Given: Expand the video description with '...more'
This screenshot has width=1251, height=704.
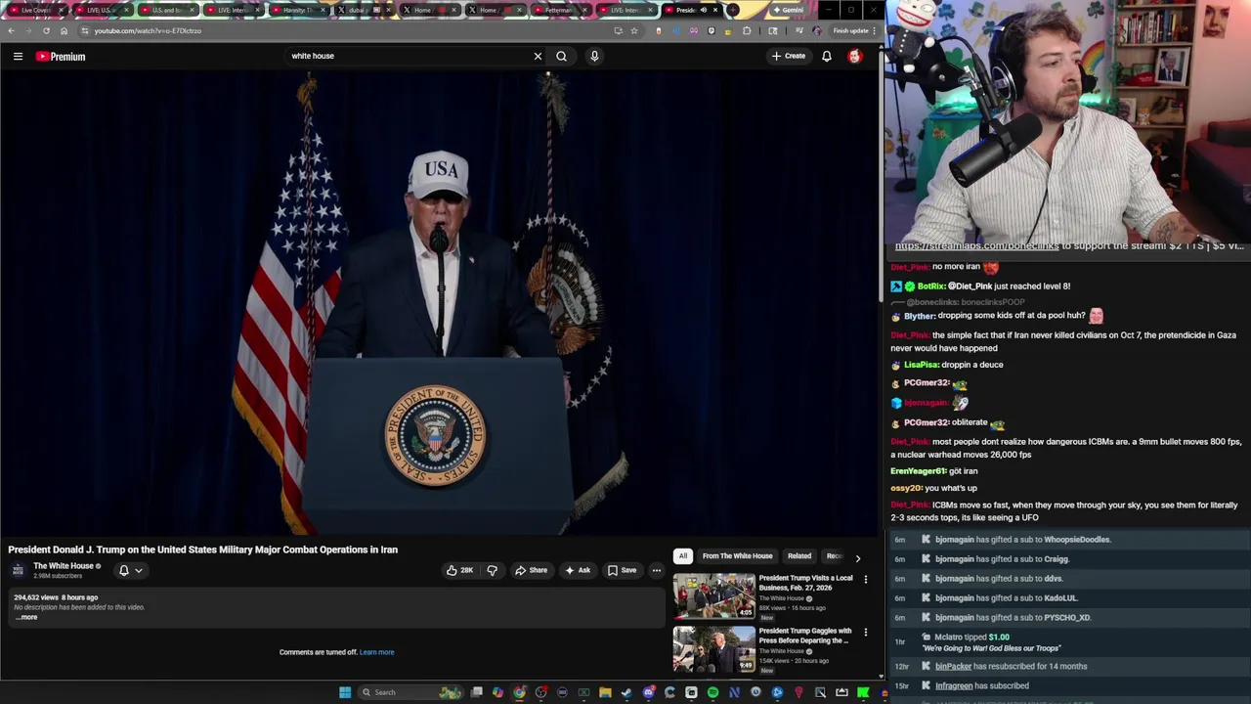Looking at the screenshot, I should (x=27, y=617).
